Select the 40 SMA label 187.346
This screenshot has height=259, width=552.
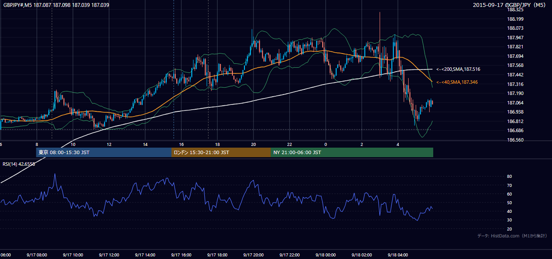tap(457, 82)
